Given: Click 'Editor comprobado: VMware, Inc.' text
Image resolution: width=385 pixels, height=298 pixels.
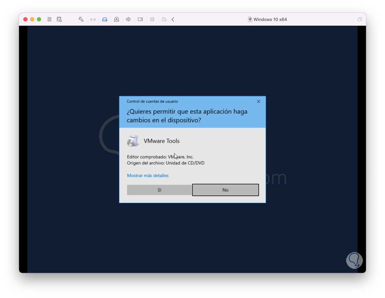Looking at the screenshot, I should (x=160, y=157).
